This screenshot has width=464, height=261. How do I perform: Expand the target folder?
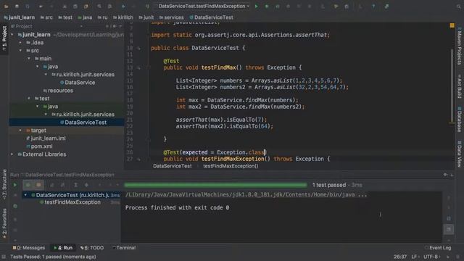[20, 130]
